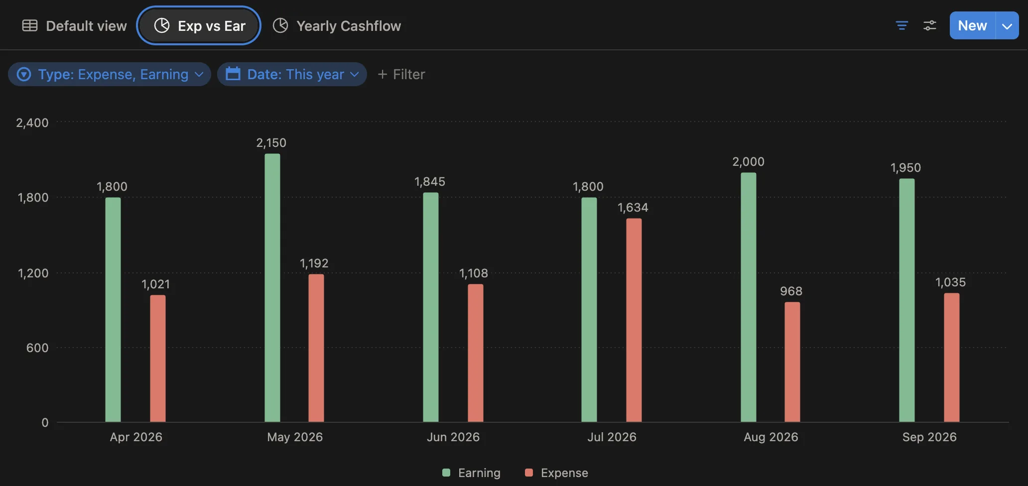Click the Earning legend label
This screenshot has height=486, width=1028.
479,473
